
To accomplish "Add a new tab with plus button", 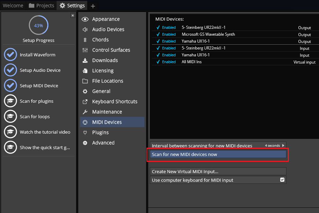I will 93,6.
